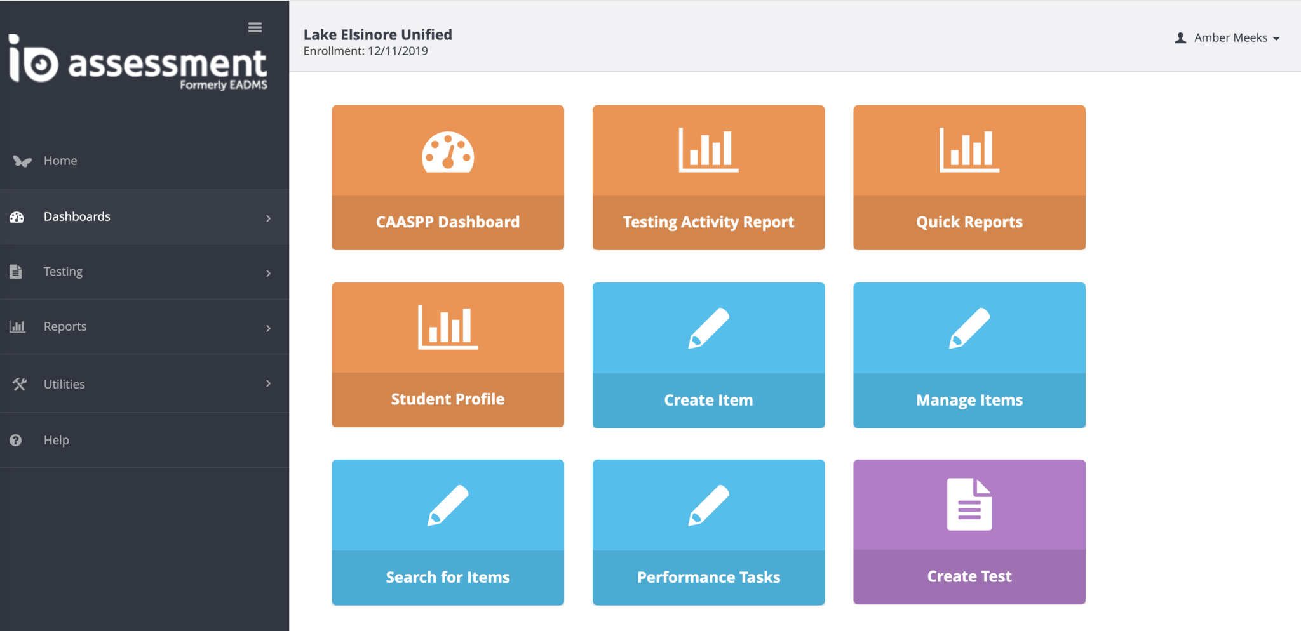Image resolution: width=1301 pixels, height=631 pixels.
Task: Click the Search for Items label
Action: pos(448,577)
